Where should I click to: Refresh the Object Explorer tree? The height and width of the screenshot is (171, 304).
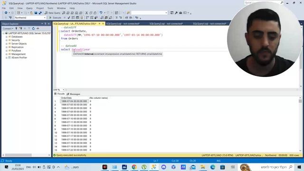33,28
